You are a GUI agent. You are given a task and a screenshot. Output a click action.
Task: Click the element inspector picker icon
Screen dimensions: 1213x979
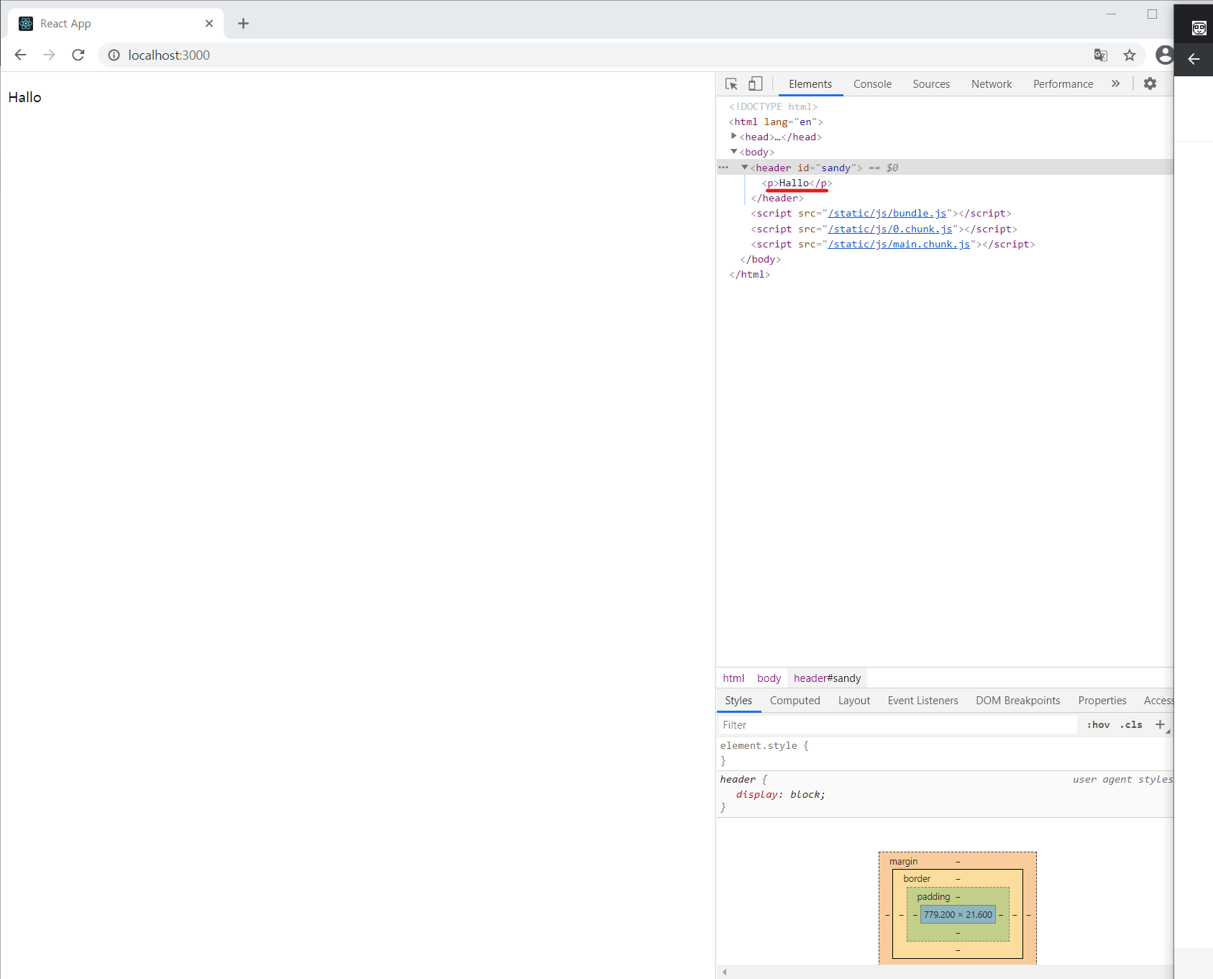tap(731, 84)
